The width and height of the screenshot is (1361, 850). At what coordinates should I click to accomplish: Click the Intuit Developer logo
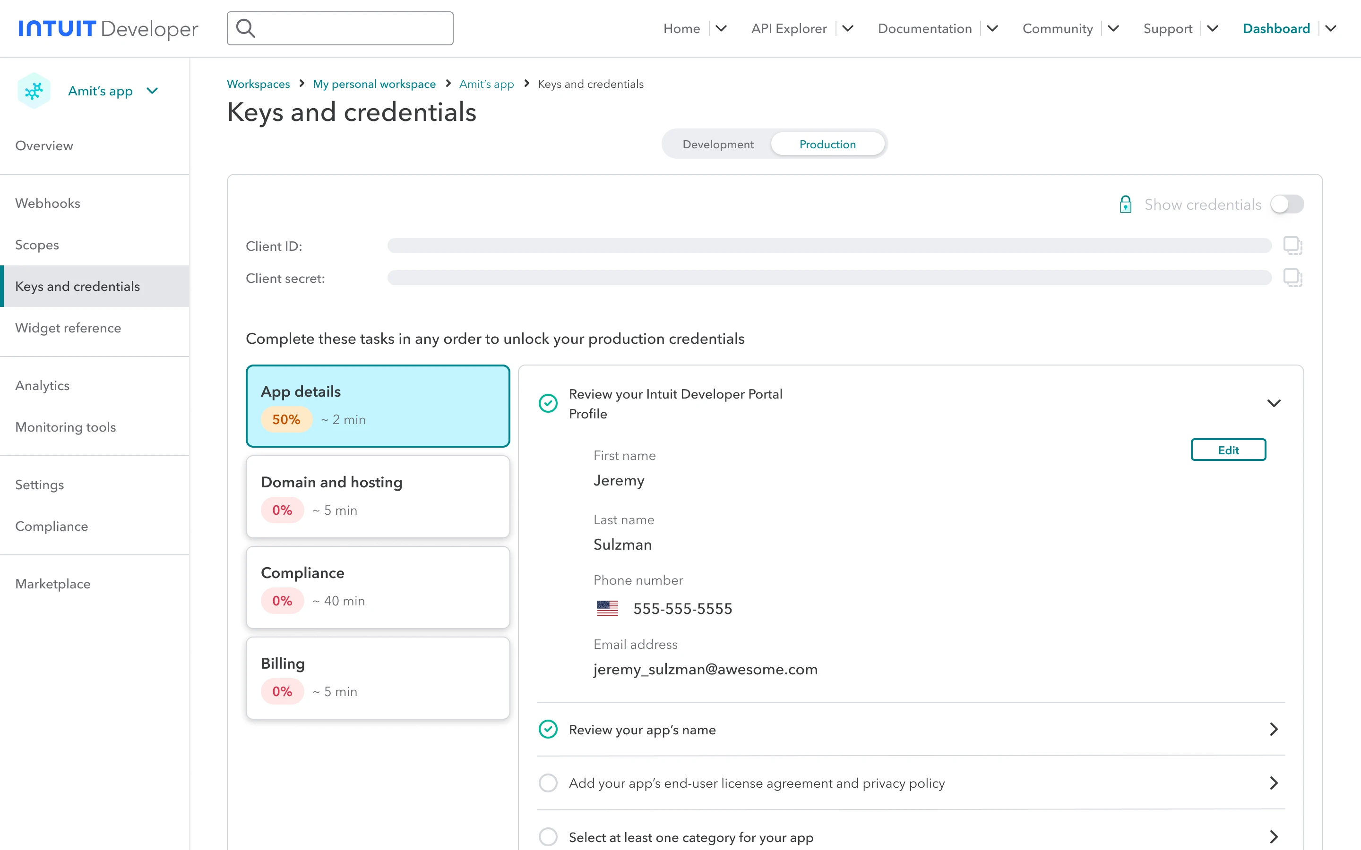click(x=108, y=28)
